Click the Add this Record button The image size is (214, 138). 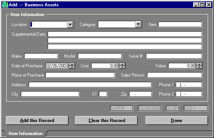[37, 121]
